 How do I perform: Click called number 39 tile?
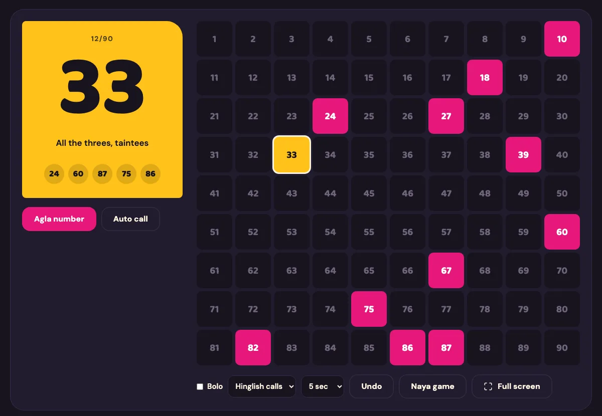pyautogui.click(x=523, y=155)
